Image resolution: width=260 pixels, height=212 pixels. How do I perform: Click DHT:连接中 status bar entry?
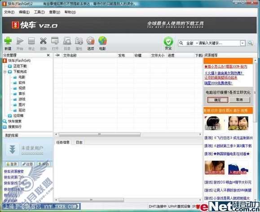[157, 206]
